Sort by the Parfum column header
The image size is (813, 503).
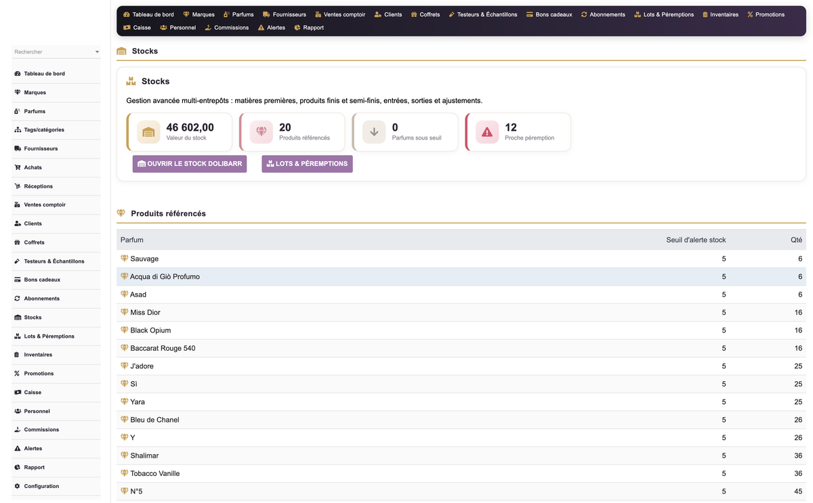(132, 240)
